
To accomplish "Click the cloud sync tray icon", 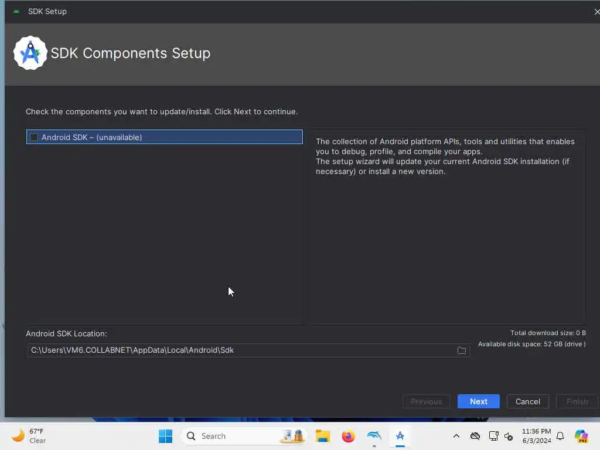I will coord(475,436).
